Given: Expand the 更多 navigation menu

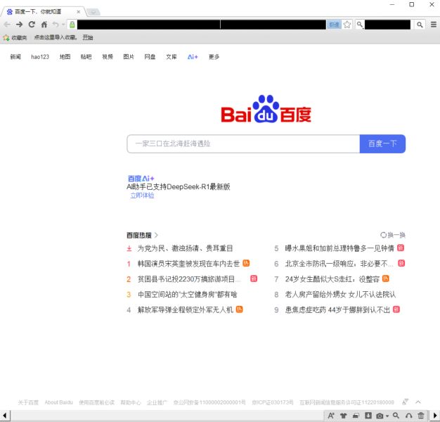Looking at the screenshot, I should pos(214,57).
